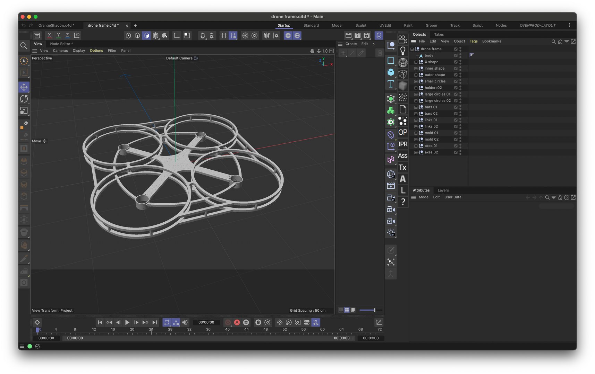Select the Move tool in left toolbar
The width and height of the screenshot is (595, 374).
[x=24, y=87]
